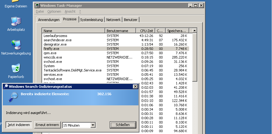Viewport: 272px width, 134px height.
Task: Open the Eigene Dateien desktop icon
Action: point(16,4)
